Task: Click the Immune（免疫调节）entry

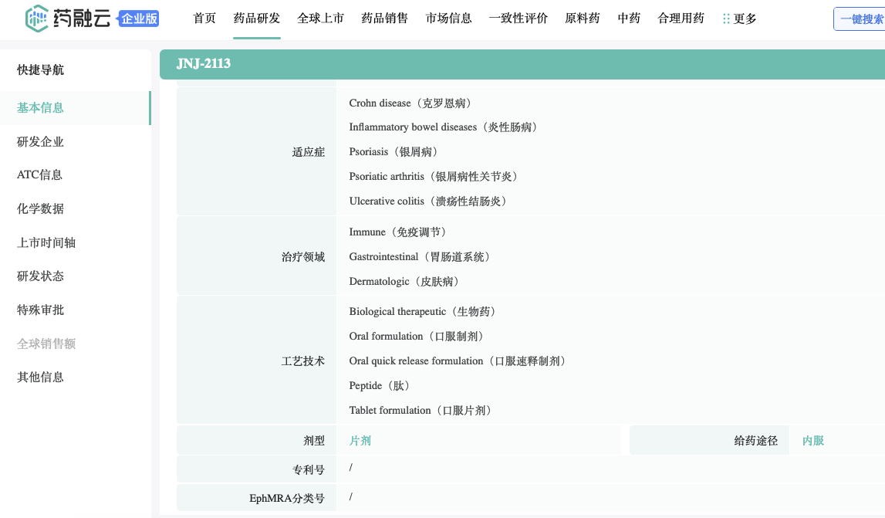Action: [x=398, y=232]
